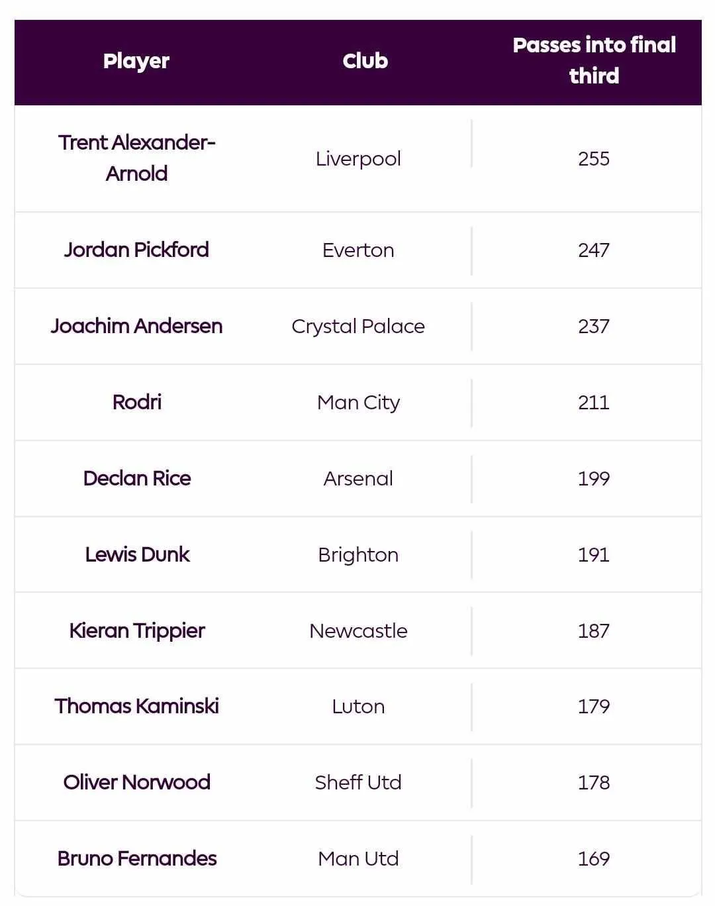Image resolution: width=715 pixels, height=906 pixels.
Task: Click the 255 passes value
Action: [594, 159]
